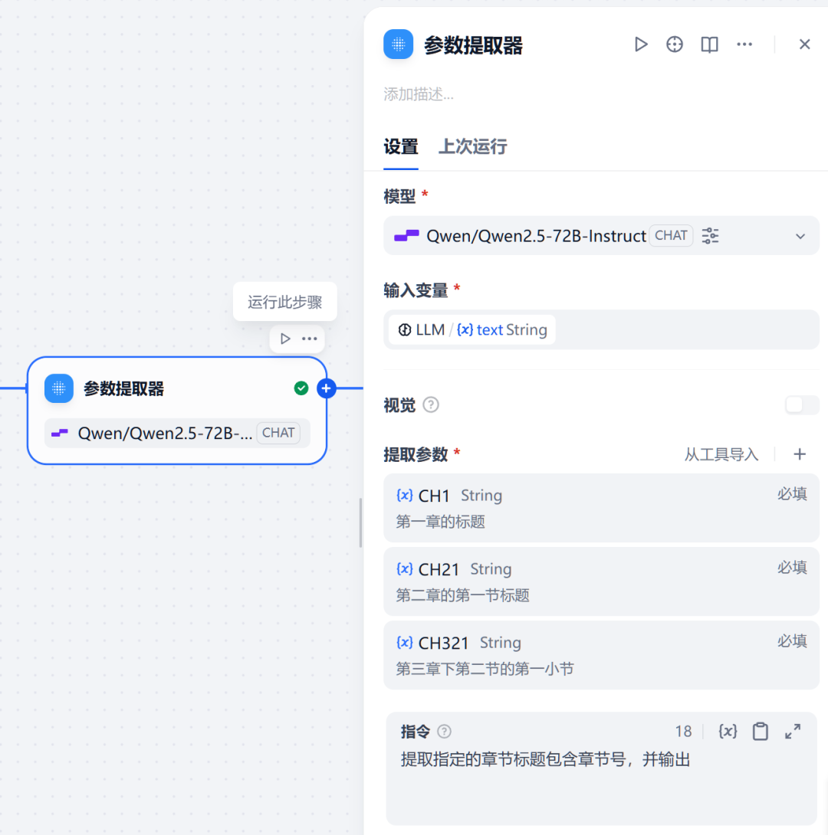Expand the 指令 editor with the fullscreen icon
The image size is (828, 835).
point(793,732)
